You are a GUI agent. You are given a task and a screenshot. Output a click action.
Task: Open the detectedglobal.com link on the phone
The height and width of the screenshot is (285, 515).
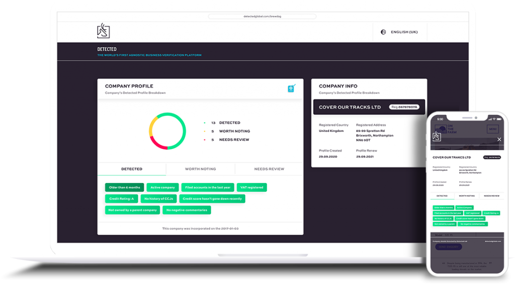[493, 241]
